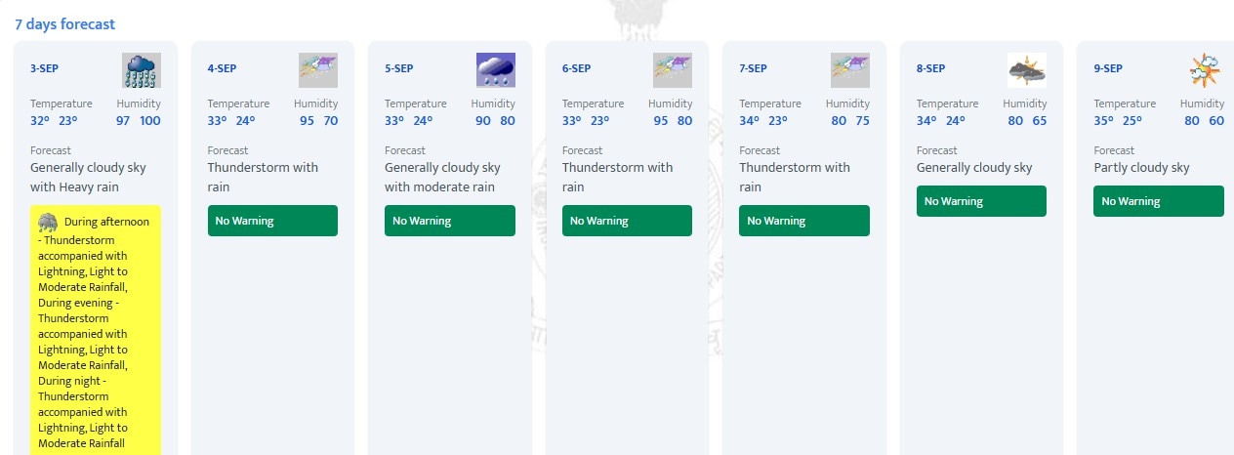Click No Warning button under 5-SEP
Screen dimensions: 1234x455
450,221
